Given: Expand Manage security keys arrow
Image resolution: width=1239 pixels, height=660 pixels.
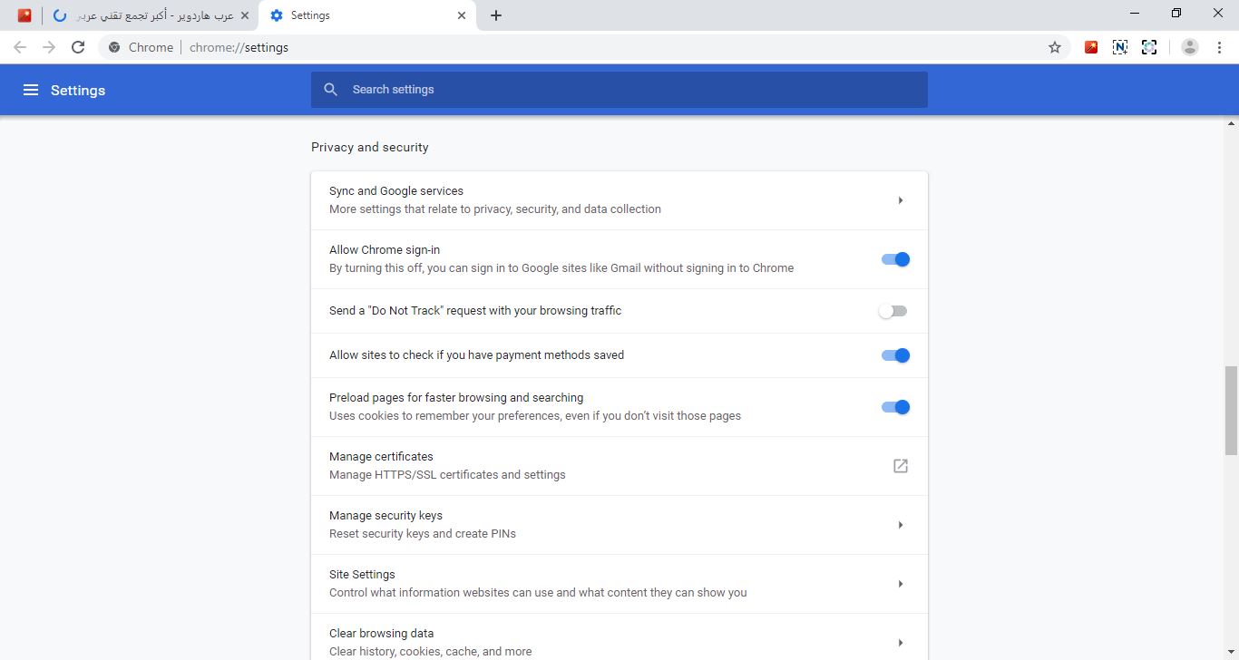Looking at the screenshot, I should pyautogui.click(x=901, y=525).
